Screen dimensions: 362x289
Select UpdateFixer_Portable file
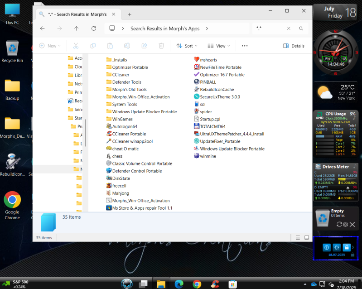[217, 141]
